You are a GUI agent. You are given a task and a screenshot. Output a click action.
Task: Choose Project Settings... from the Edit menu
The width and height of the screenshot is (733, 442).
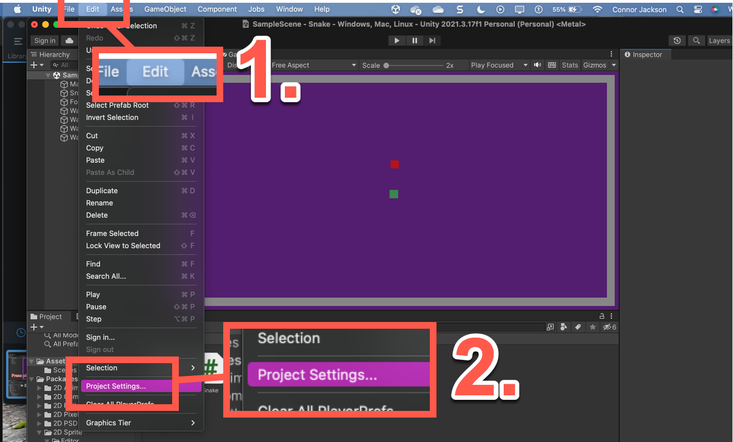pos(141,386)
